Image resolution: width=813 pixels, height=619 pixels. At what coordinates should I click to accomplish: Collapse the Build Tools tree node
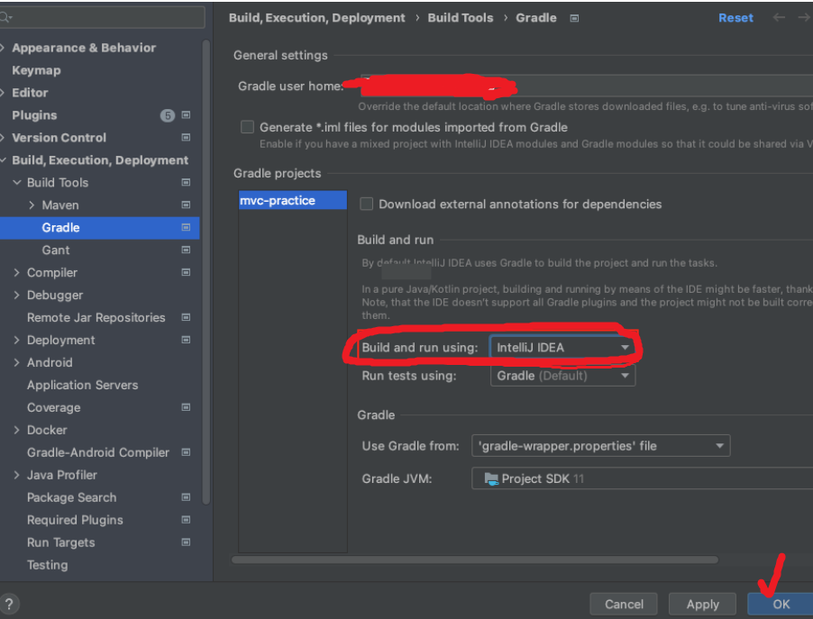tap(17, 183)
